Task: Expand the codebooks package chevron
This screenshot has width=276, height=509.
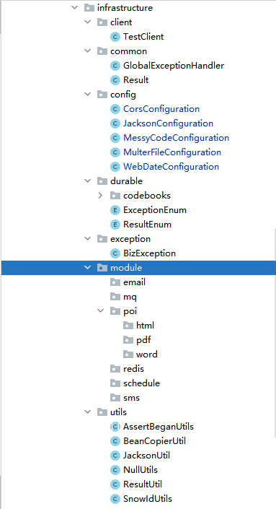Action: click(100, 196)
